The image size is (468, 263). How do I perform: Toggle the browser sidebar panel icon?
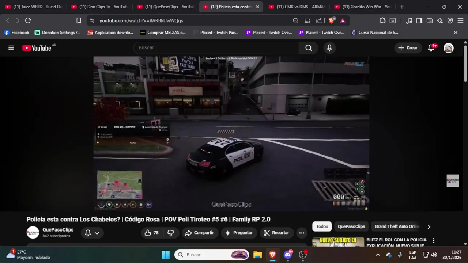(419, 21)
